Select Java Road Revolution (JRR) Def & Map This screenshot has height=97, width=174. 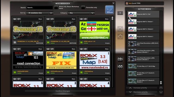(x=143, y=44)
